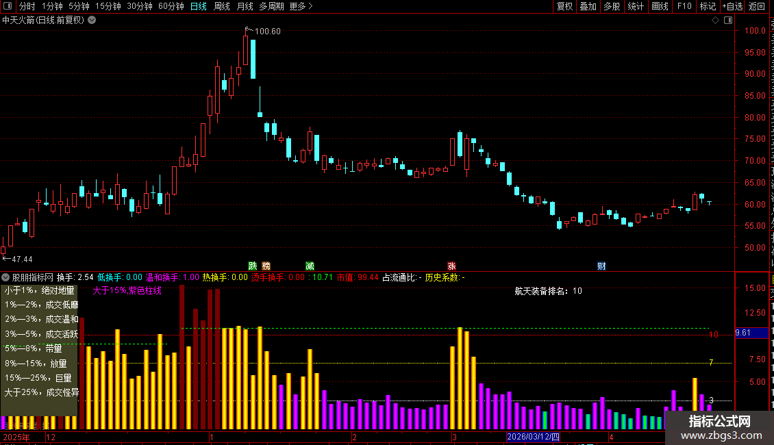Add stock via +自选 button

732,6
